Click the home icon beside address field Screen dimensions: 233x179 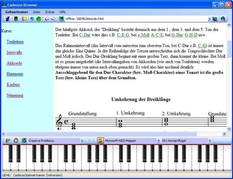(x=62, y=18)
